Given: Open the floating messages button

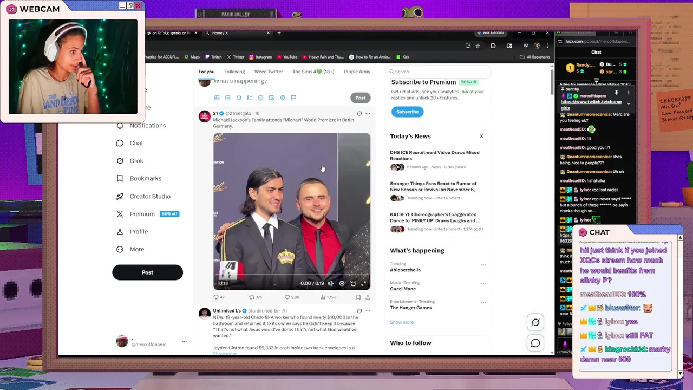Looking at the screenshot, I should point(535,343).
